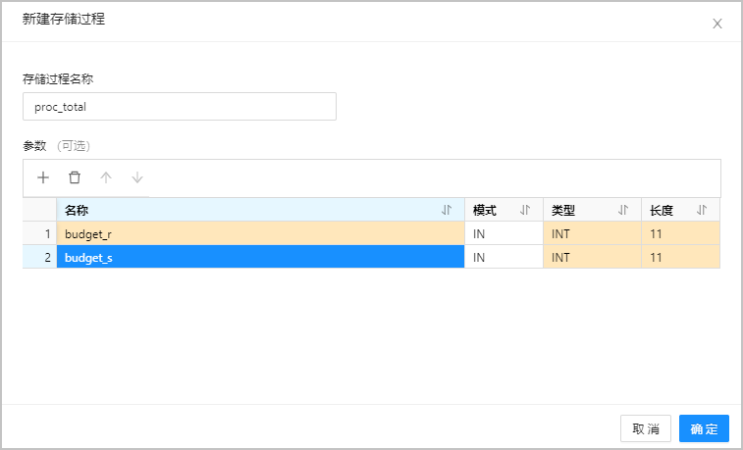The image size is (743, 450).
Task: Sort by 模式 column sort icon
Action: point(525,210)
